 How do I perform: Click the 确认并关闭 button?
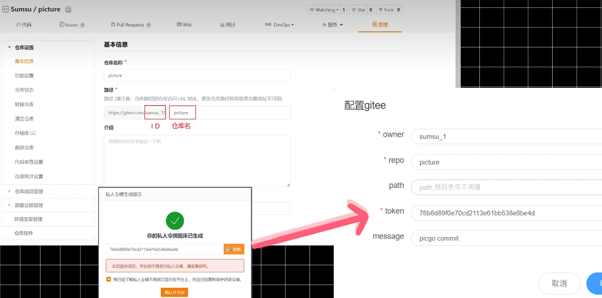click(x=174, y=292)
